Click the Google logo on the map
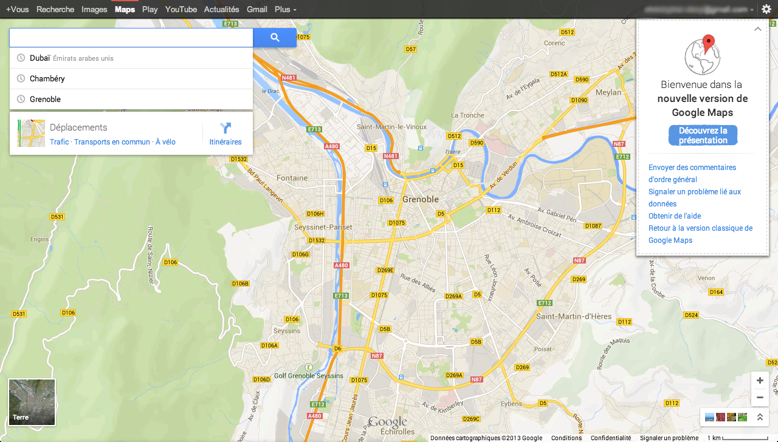 [x=387, y=423]
